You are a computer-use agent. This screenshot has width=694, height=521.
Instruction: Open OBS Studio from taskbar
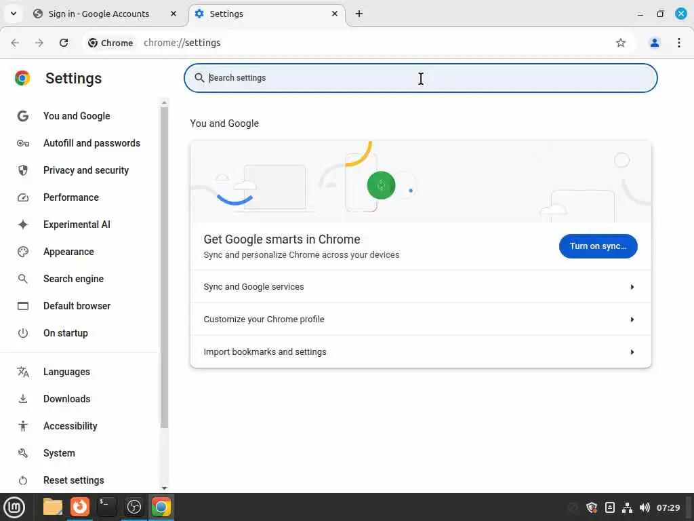[134, 507]
